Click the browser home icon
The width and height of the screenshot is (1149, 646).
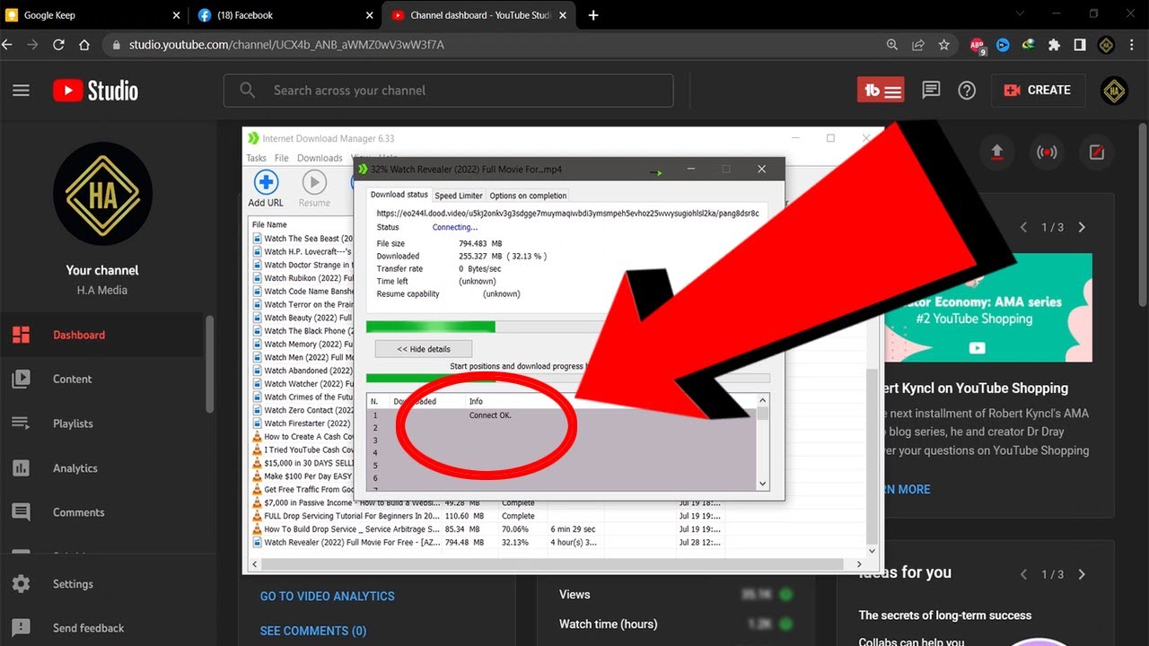[83, 45]
